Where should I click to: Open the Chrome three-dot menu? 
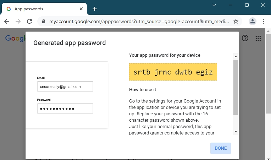pyautogui.click(x=264, y=21)
